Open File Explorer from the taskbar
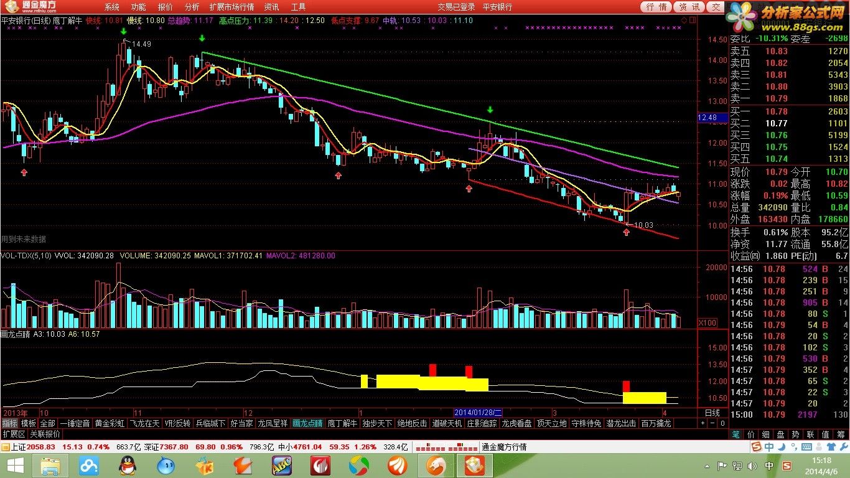This screenshot has height=478, width=850. [50, 466]
